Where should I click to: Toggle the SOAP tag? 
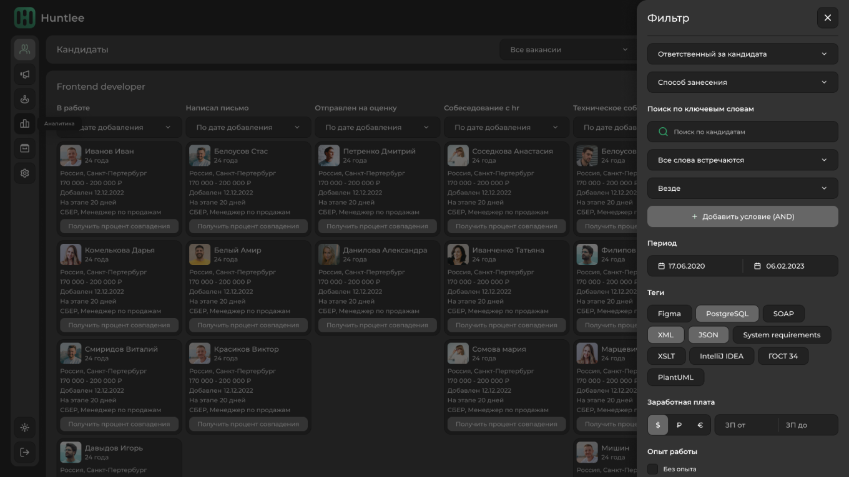click(x=783, y=314)
